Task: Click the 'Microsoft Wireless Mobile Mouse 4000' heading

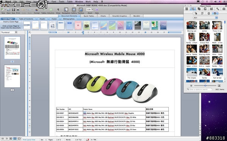Action: point(115,54)
